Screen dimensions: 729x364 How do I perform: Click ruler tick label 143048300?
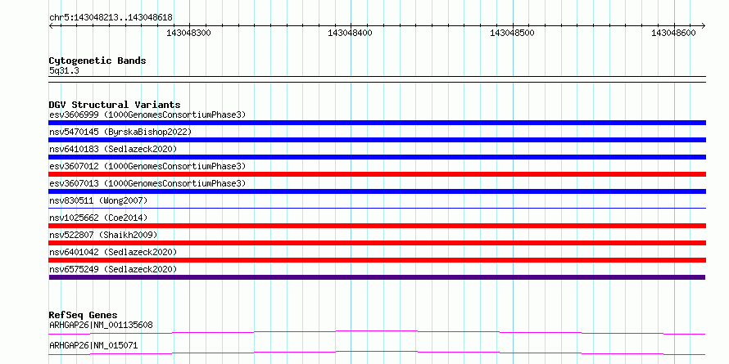click(x=188, y=33)
